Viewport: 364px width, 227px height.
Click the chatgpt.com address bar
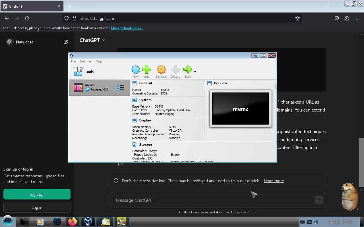coord(182,18)
